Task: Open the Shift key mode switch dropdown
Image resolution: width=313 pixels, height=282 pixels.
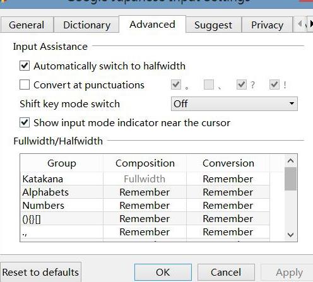Action: pos(234,103)
